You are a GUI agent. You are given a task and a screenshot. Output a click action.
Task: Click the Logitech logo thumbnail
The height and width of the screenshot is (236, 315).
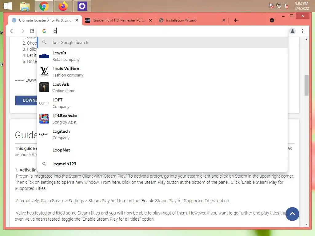click(x=44, y=134)
